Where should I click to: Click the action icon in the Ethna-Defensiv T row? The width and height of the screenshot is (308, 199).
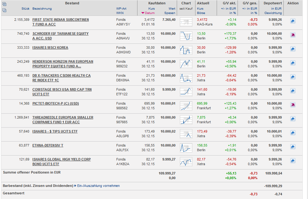pyautogui.click(x=293, y=147)
